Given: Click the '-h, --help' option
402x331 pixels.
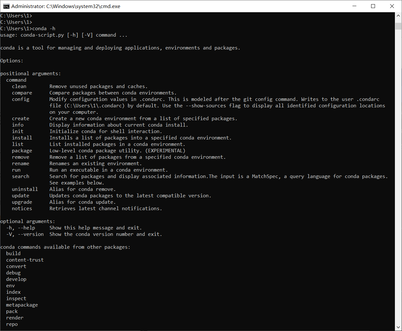Looking at the screenshot, I should pyautogui.click(x=21, y=228).
